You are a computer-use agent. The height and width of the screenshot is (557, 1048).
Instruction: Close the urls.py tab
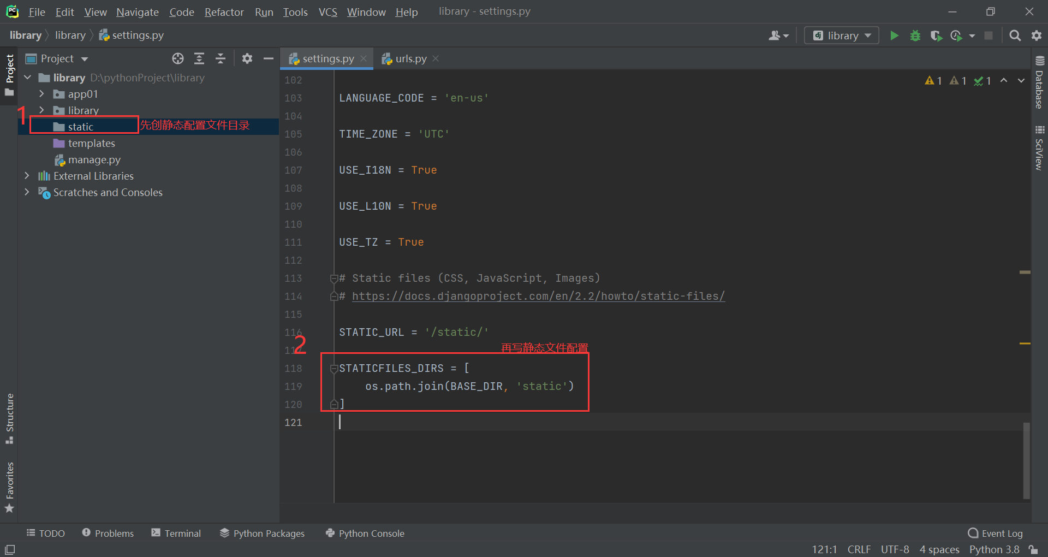[x=436, y=58]
